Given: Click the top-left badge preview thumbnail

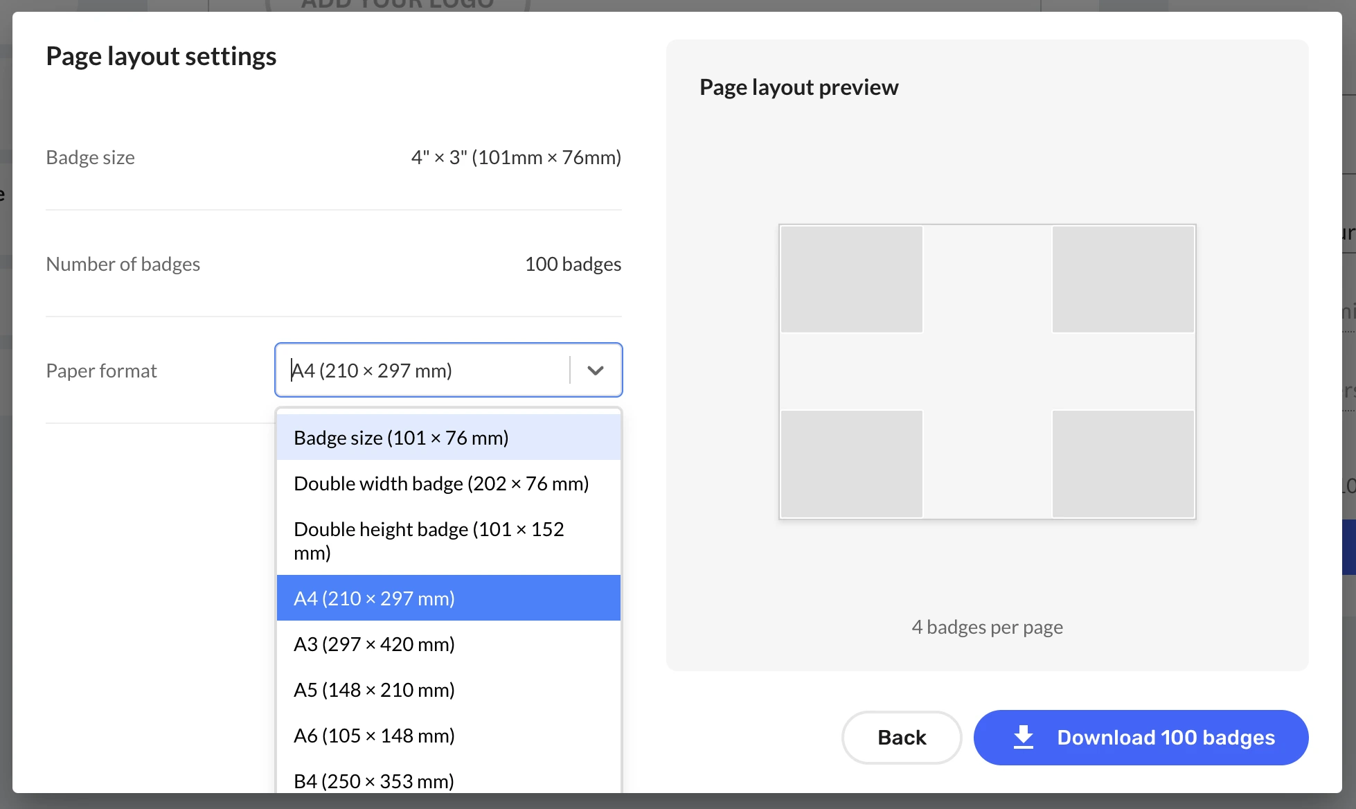Looking at the screenshot, I should 851,279.
